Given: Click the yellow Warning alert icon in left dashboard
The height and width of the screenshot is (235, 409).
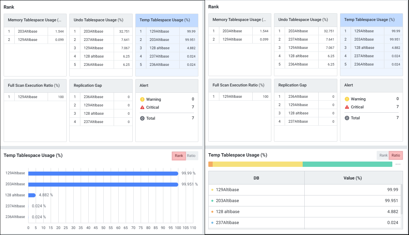Looking at the screenshot, I should pos(142,99).
